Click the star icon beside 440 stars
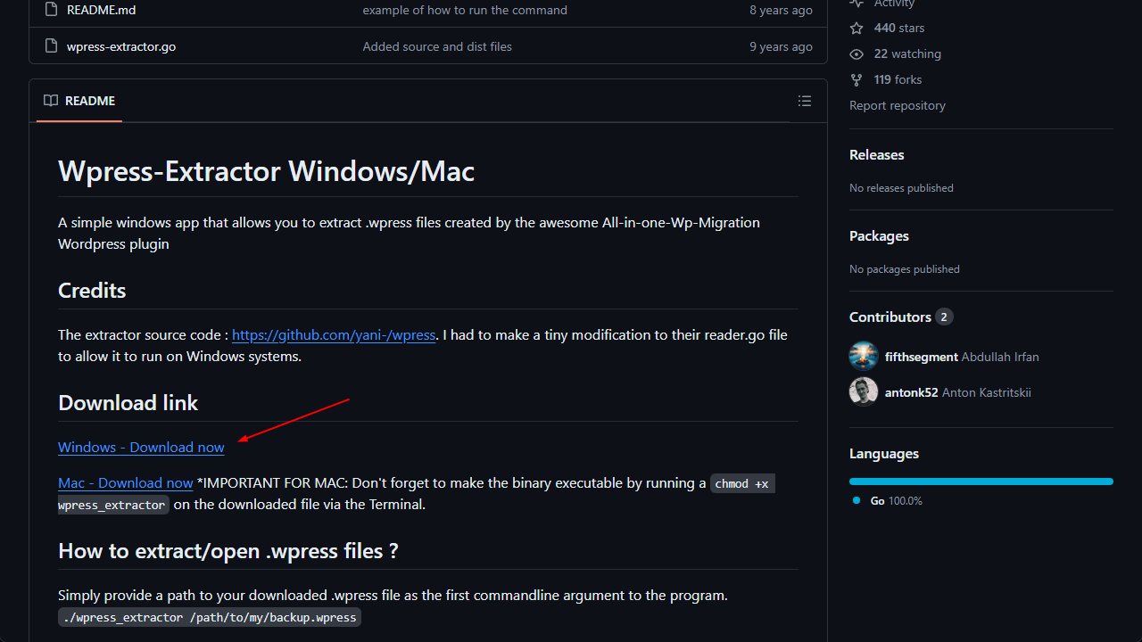This screenshot has height=642, width=1142. [x=856, y=28]
